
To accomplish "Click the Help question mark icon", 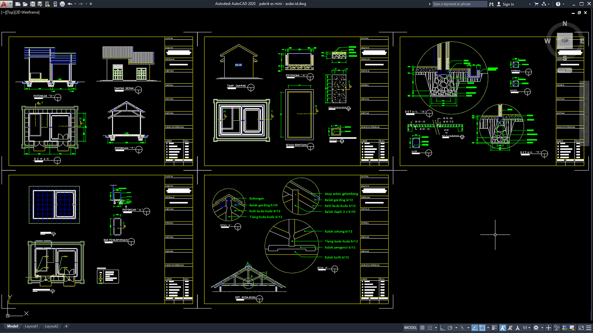I will coord(558,4).
